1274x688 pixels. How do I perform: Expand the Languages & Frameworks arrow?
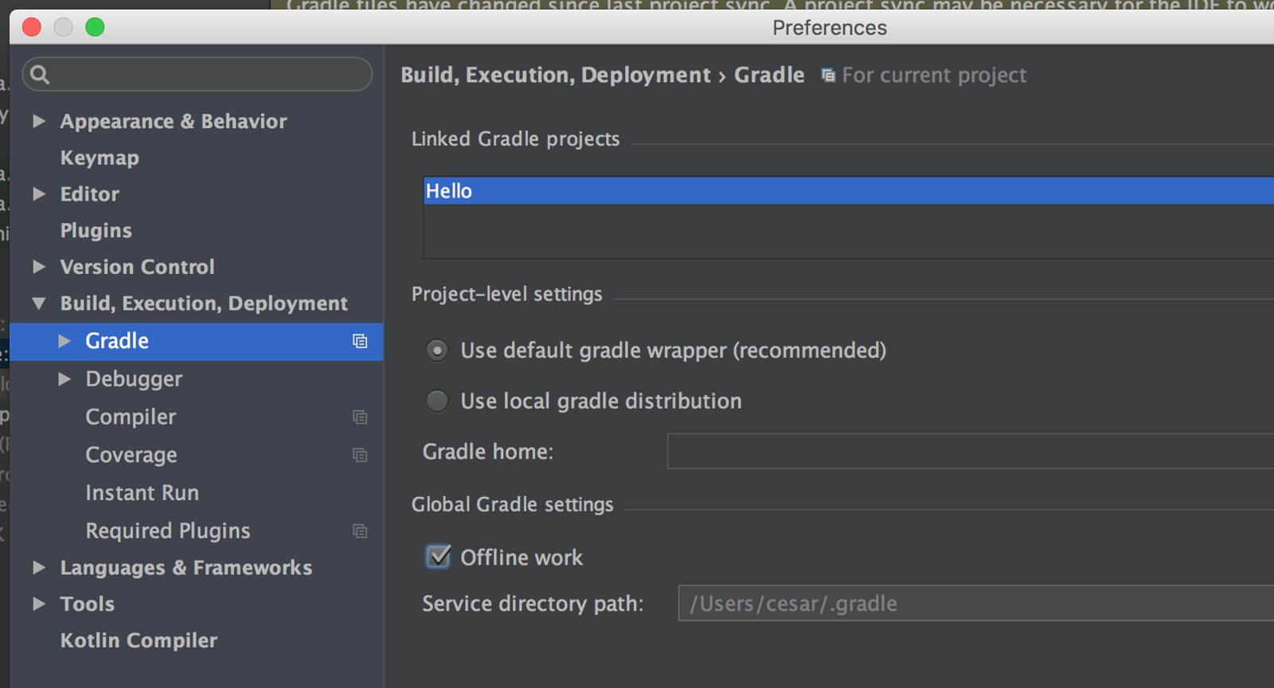(38, 568)
